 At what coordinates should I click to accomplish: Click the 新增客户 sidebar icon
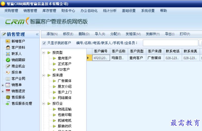click(x=8, y=41)
